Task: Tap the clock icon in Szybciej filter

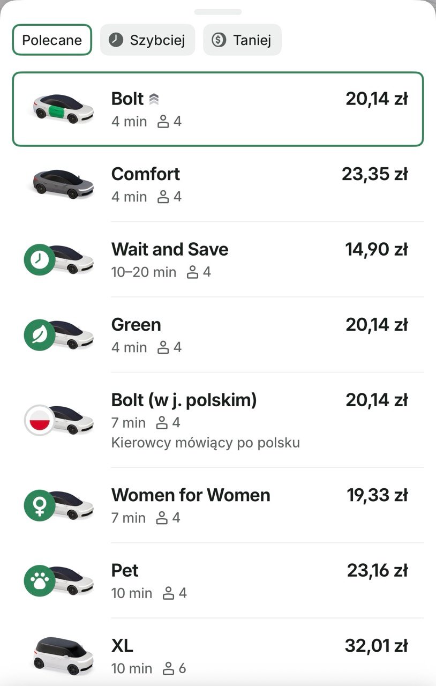Action: coord(116,40)
